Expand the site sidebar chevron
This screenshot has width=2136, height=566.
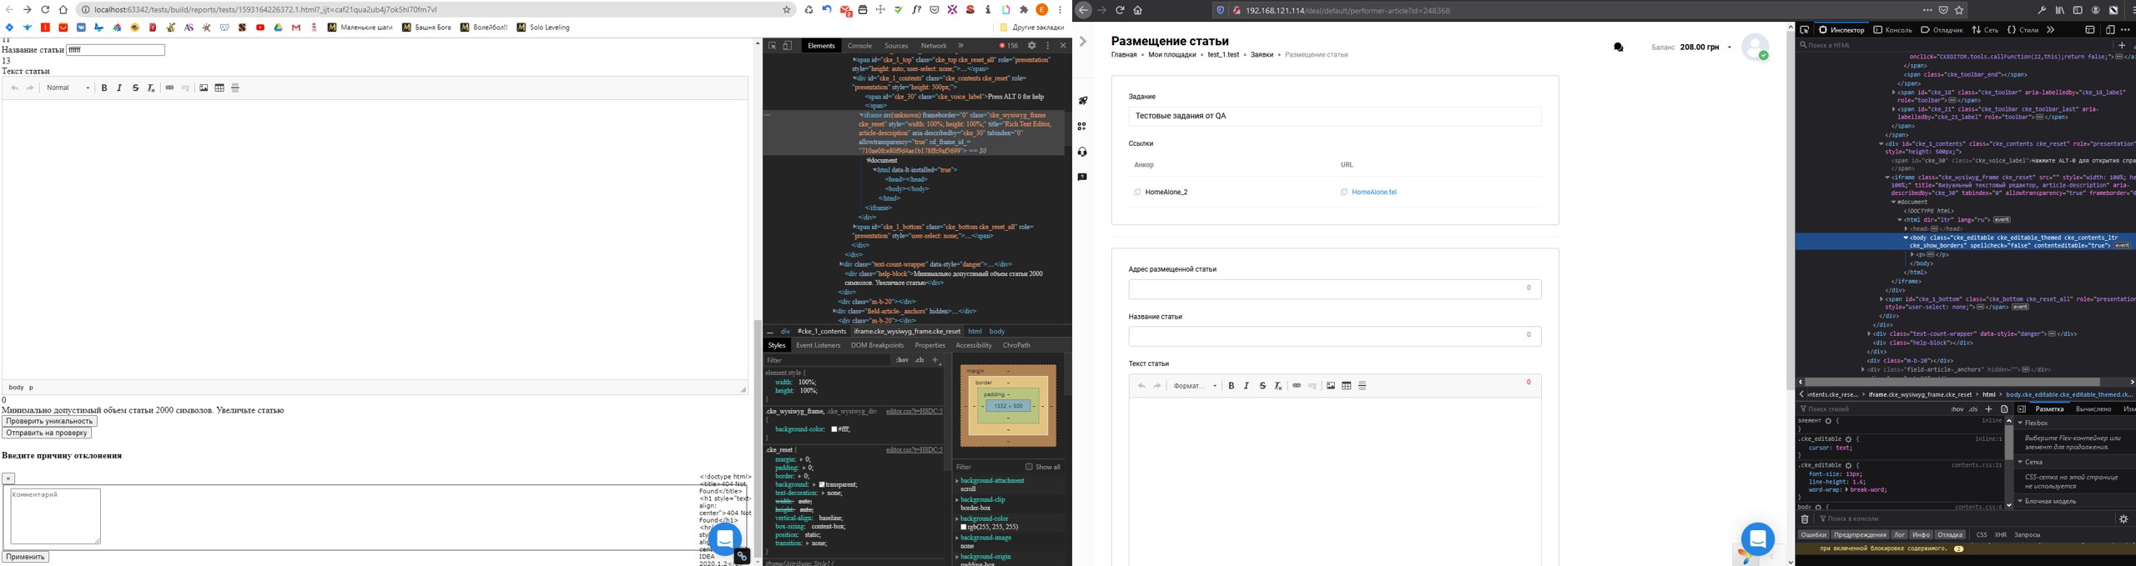[x=1082, y=42]
